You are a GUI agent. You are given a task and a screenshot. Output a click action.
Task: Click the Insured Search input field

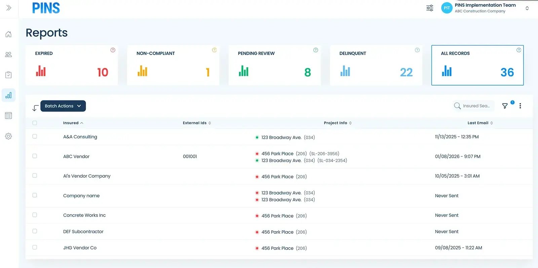click(473, 106)
